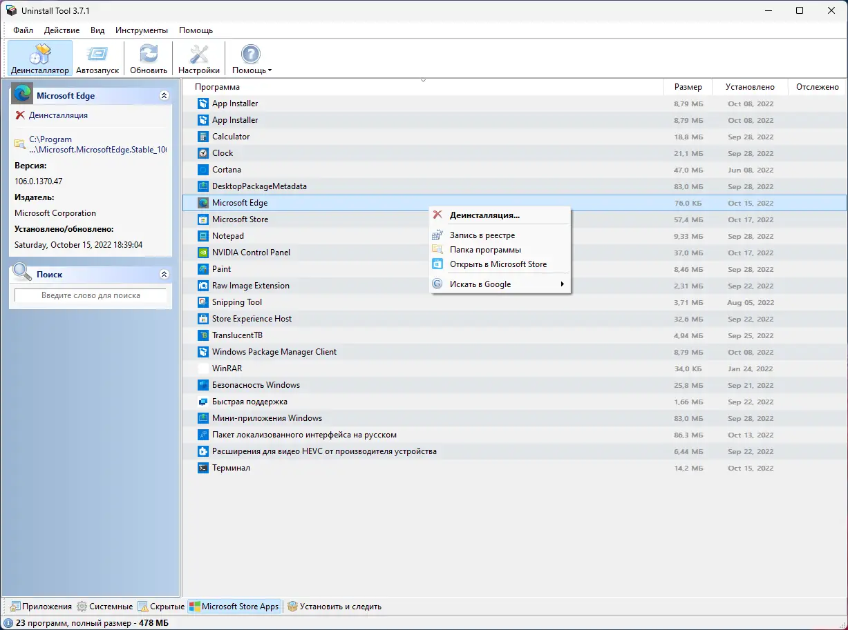The image size is (848, 630).
Task: Switch to the Приложения tab
Action: click(41, 607)
